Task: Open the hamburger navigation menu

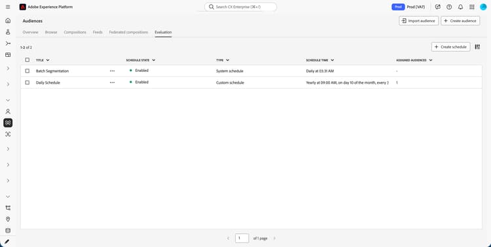Action: click(8, 7)
